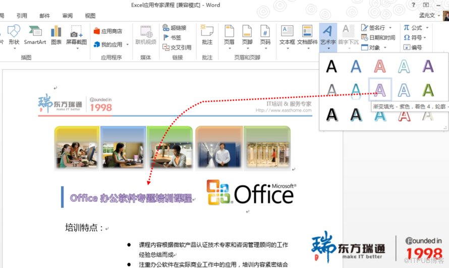Select the first photo of women at computer
This screenshot has height=268, width=449.
tap(77, 148)
